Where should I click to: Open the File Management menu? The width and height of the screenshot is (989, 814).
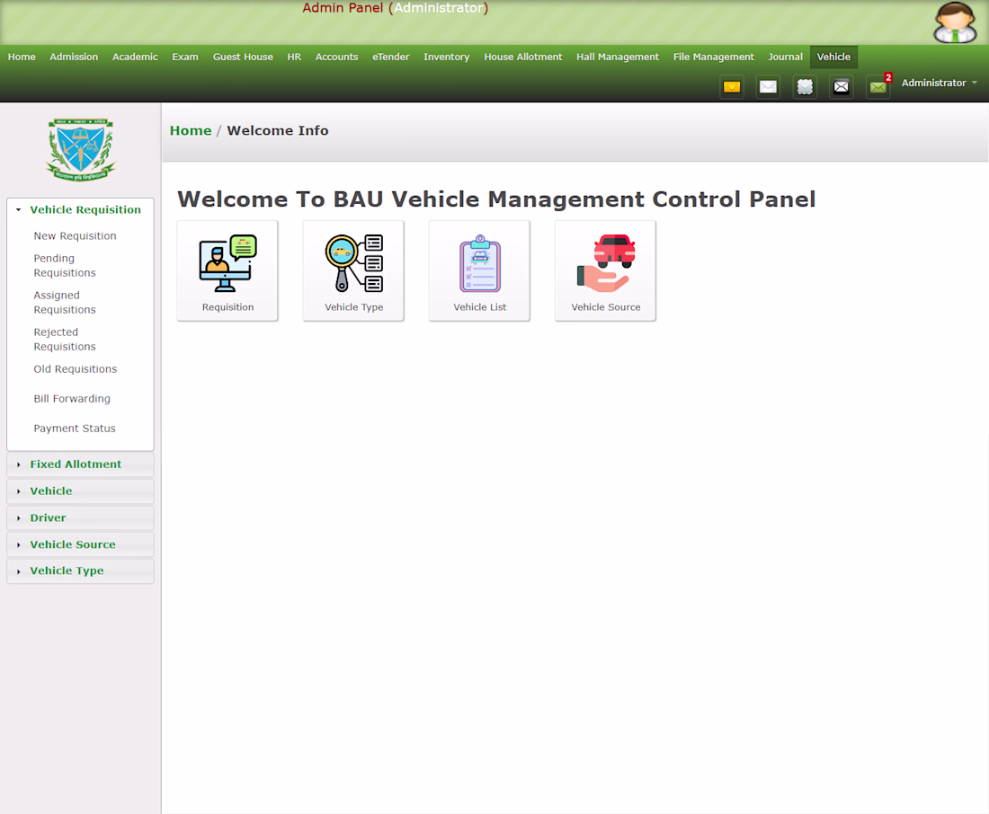[713, 57]
